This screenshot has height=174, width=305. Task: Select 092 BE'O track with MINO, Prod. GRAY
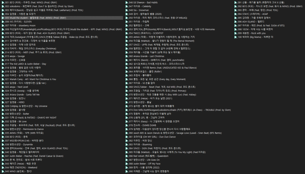tap(270, 7)
